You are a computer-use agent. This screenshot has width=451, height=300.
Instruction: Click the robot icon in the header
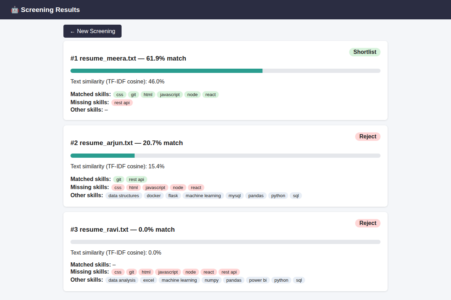14,10
